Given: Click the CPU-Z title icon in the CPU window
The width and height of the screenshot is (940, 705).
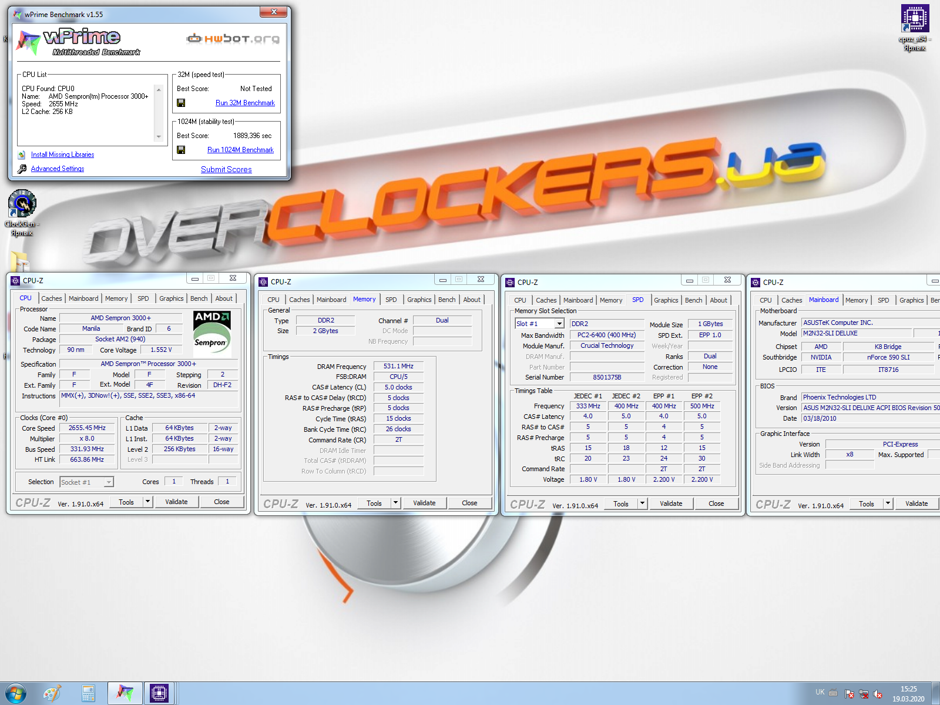Looking at the screenshot, I should (x=15, y=281).
